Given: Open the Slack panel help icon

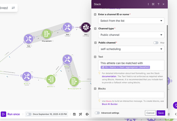Looking at the screenshot, I should coord(158,4).
